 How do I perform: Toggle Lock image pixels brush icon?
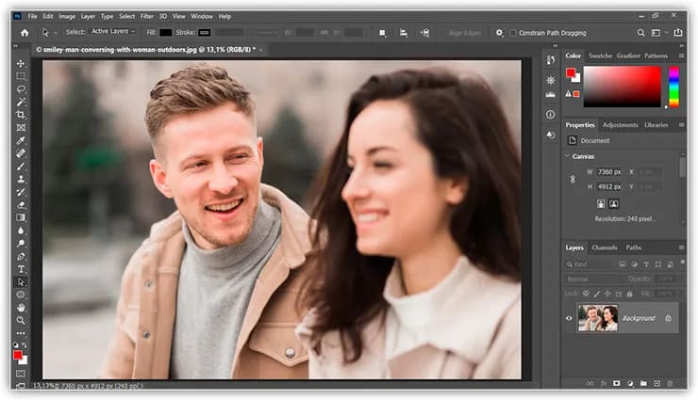pyautogui.click(x=596, y=294)
